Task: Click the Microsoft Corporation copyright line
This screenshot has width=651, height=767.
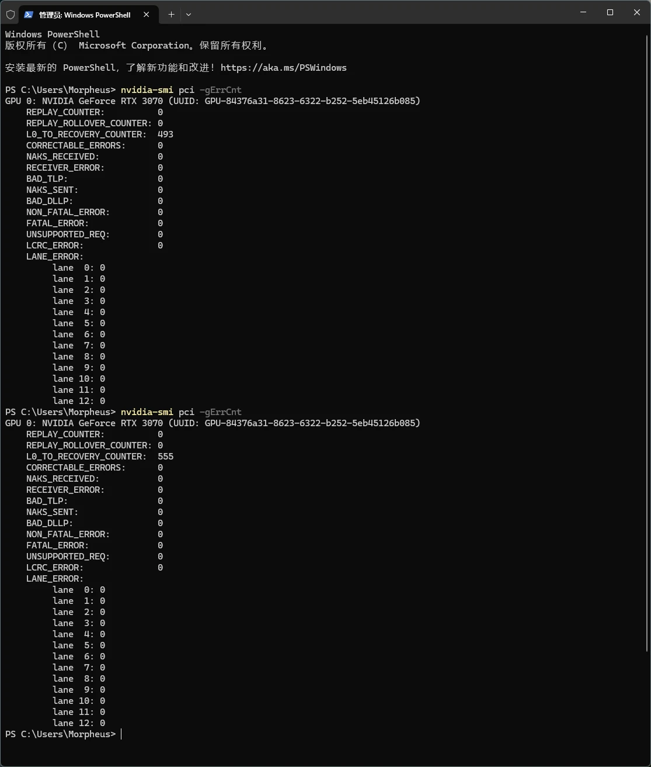Action: tap(137, 46)
